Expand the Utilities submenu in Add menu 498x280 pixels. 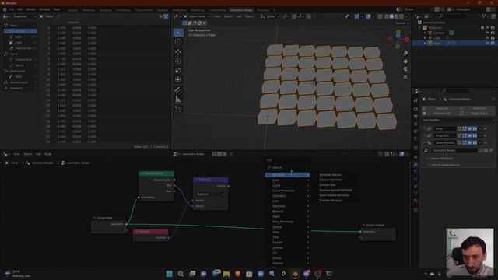287,247
